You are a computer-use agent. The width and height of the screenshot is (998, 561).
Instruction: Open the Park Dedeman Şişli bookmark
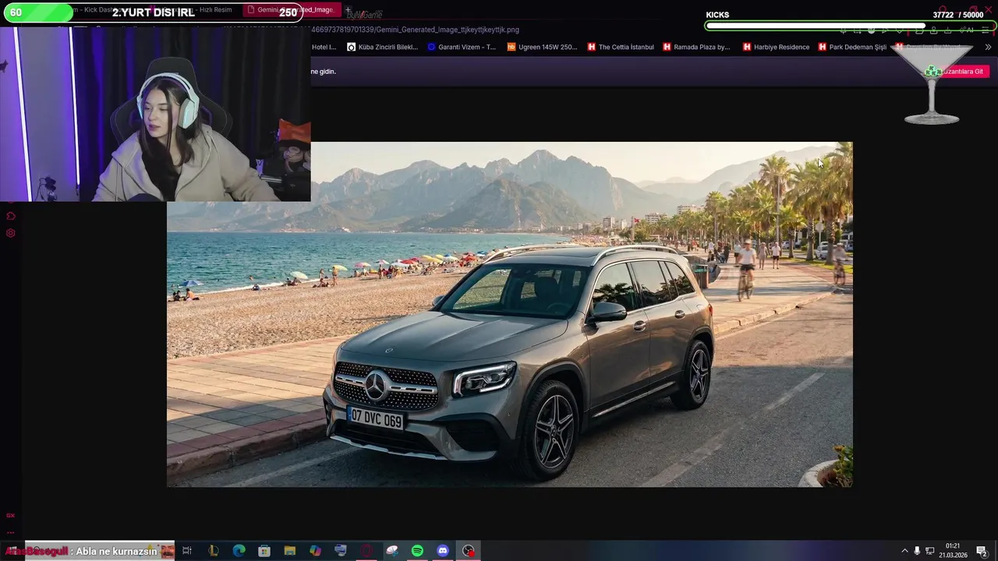(x=852, y=47)
